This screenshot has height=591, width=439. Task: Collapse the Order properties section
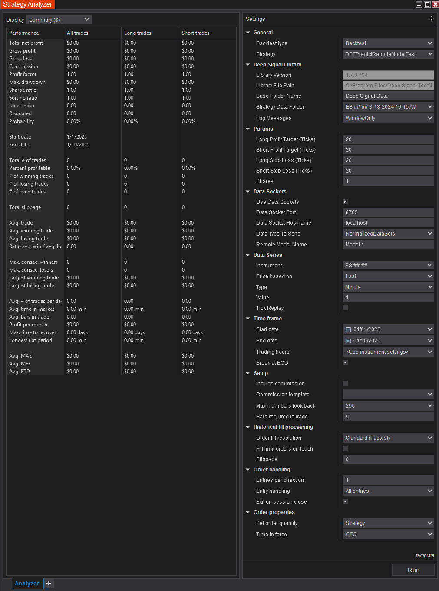click(x=248, y=512)
